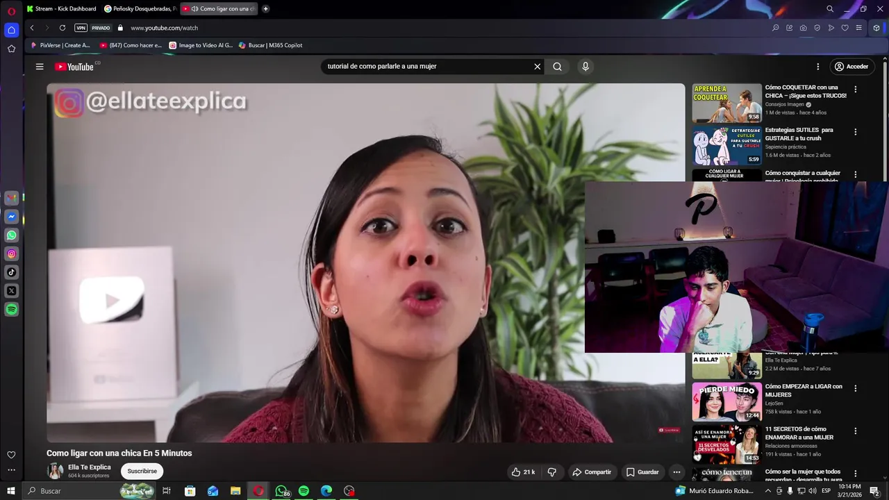This screenshot has height=500, width=889.
Task: Click the address bar URL field
Action: (x=164, y=28)
